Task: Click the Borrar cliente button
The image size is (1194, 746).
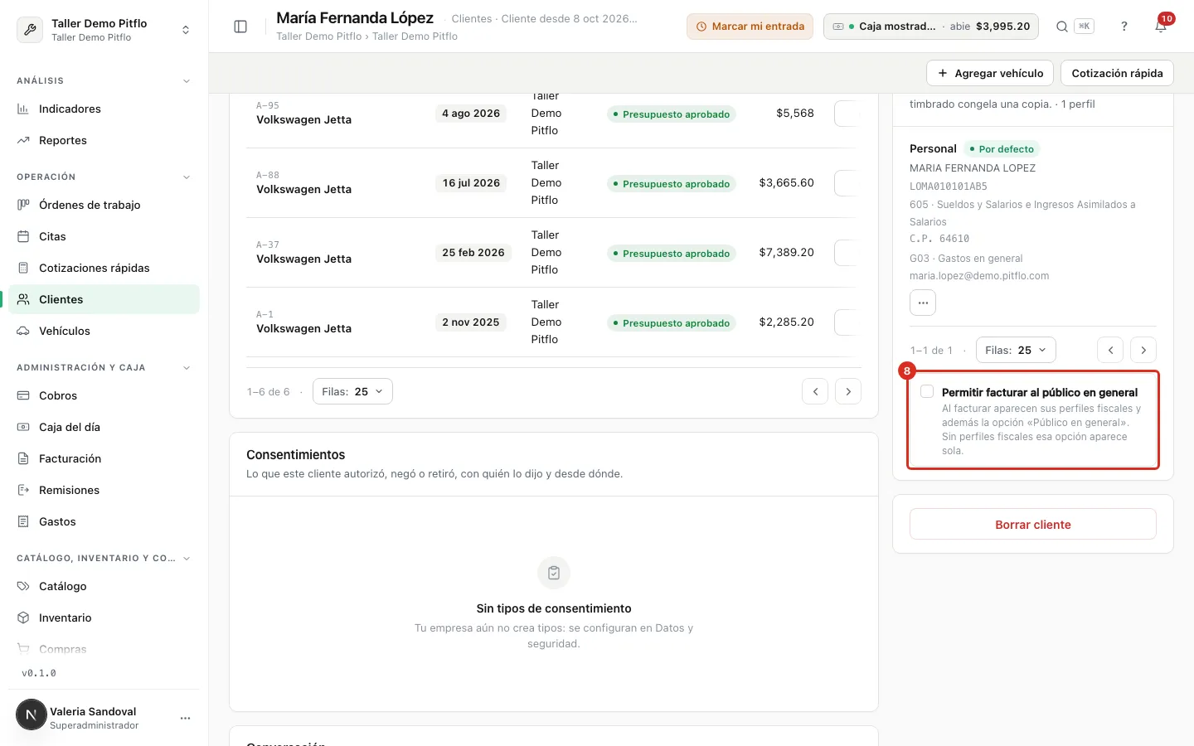Action: click(1033, 524)
